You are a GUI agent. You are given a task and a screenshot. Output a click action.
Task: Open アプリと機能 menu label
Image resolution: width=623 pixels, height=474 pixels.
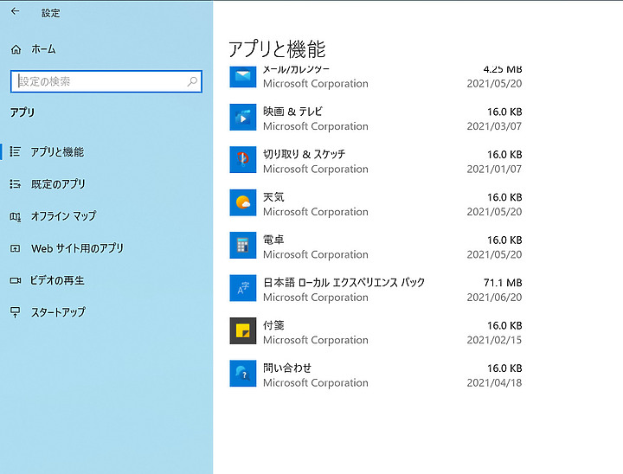coord(58,151)
